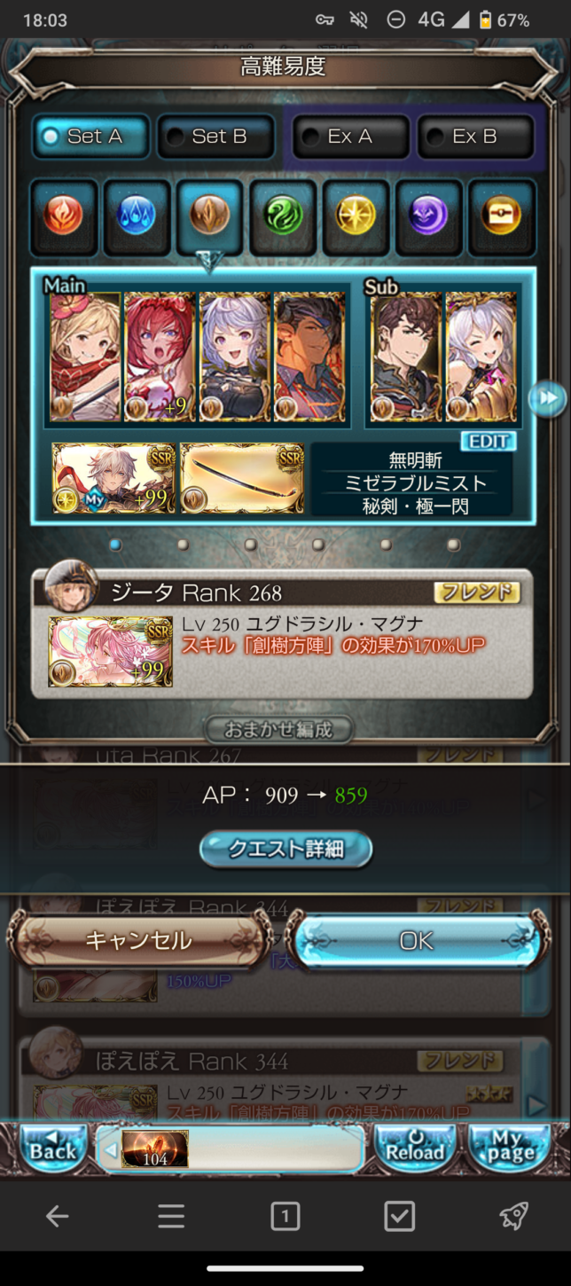Open the treasure chest misc icon
The height and width of the screenshot is (1286, 571).
click(501, 216)
